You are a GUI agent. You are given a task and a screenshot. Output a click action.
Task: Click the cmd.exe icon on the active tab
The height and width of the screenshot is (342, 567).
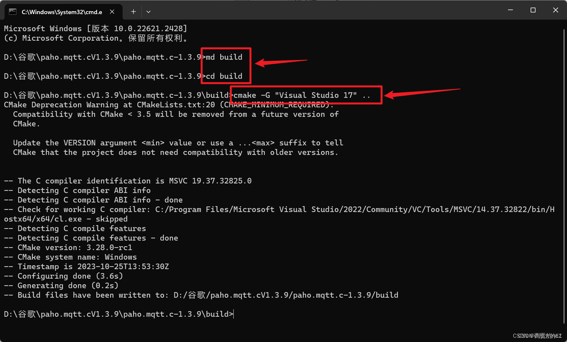point(12,11)
